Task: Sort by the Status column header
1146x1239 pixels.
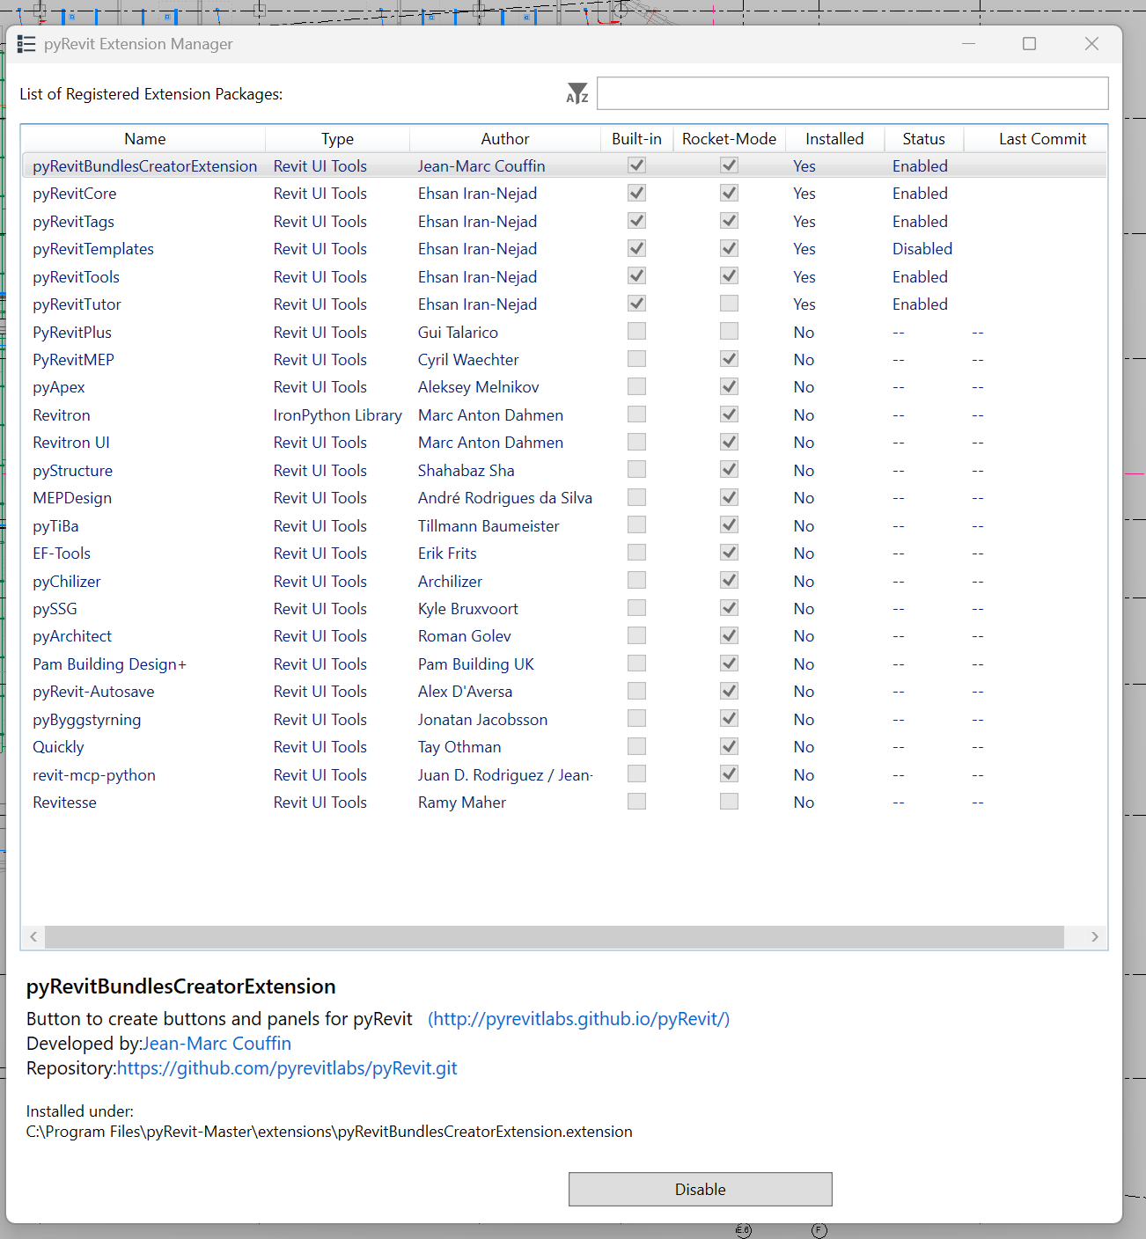Action: pos(923,139)
